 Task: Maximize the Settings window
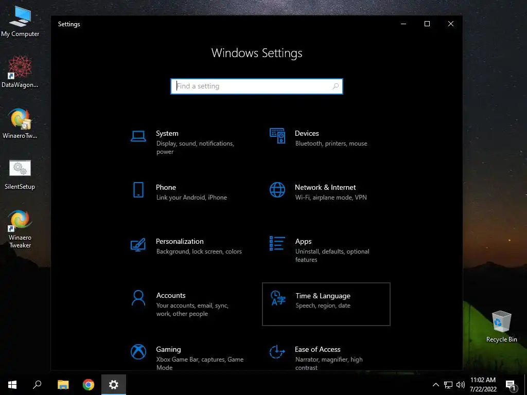(427, 24)
